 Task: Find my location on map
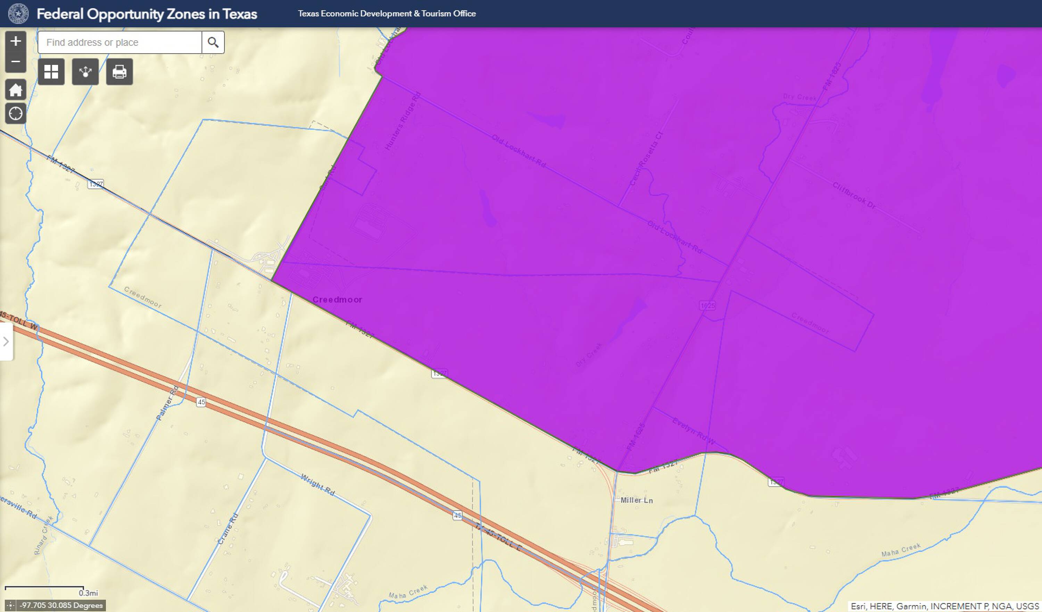16,113
